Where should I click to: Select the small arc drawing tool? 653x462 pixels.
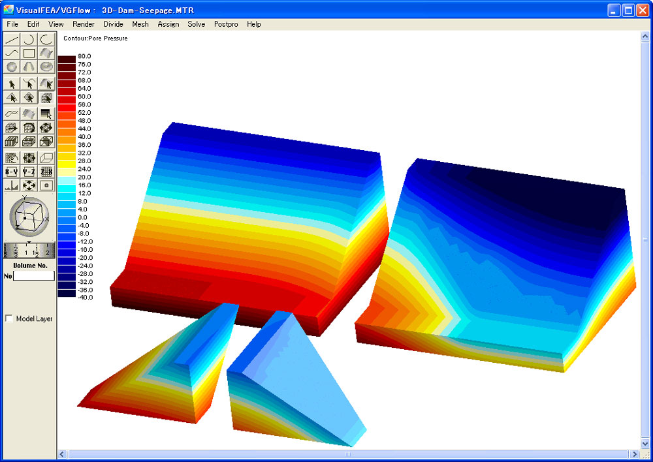tap(29, 40)
